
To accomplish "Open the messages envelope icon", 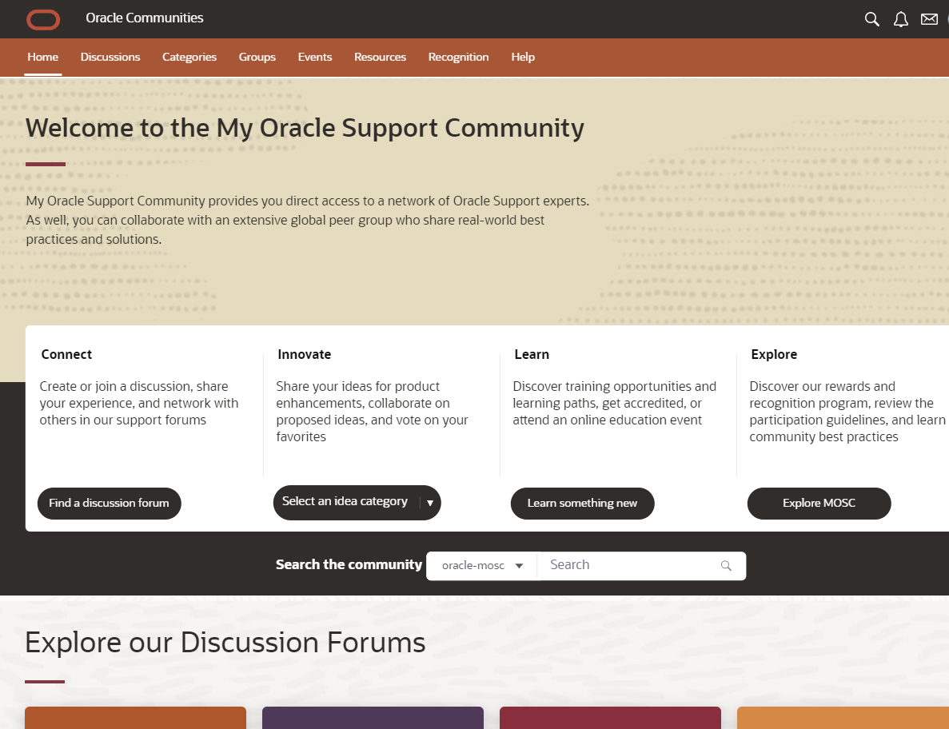I will 929,19.
